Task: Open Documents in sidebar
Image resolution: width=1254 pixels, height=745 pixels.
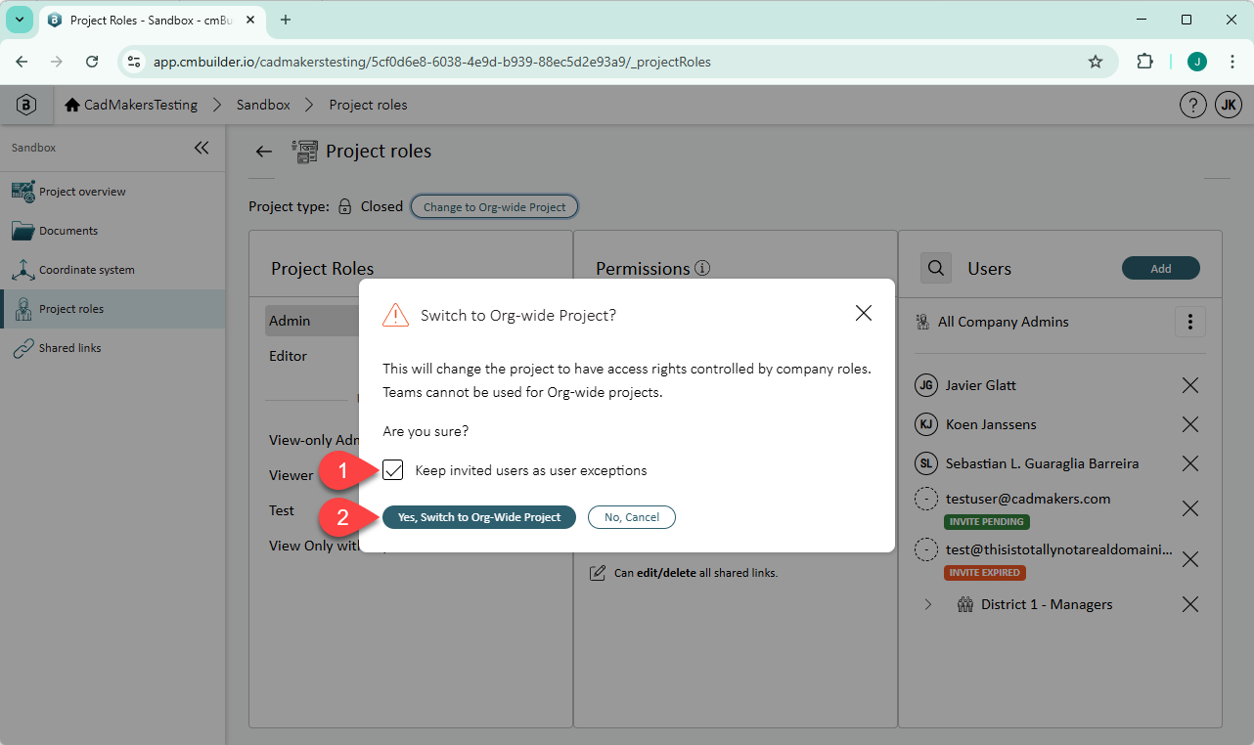Action: point(112,231)
